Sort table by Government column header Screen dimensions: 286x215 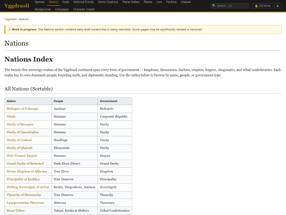point(115,101)
